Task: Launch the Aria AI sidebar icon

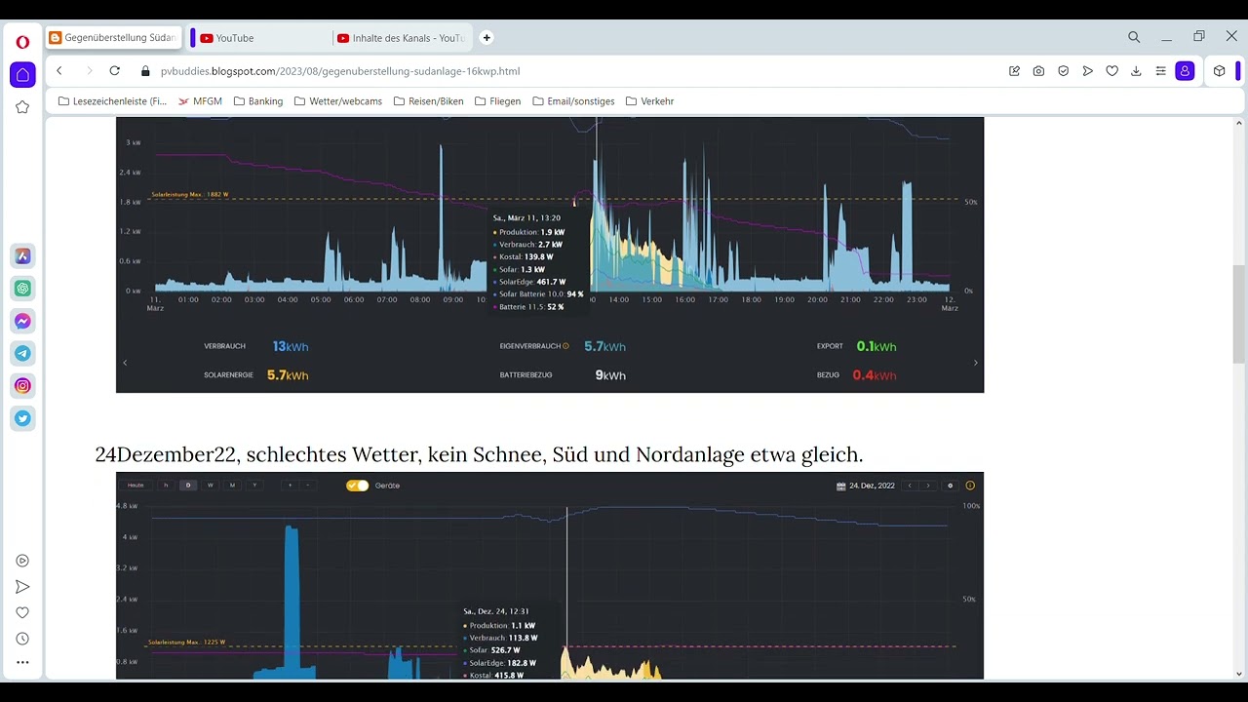Action: point(22,256)
